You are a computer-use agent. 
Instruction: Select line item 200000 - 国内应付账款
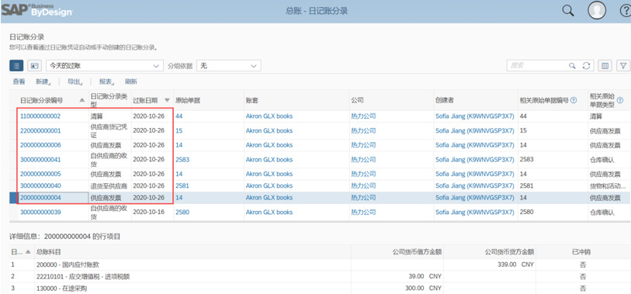[x=68, y=265]
